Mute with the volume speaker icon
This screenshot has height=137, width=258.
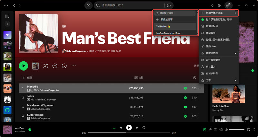[x=226, y=130]
